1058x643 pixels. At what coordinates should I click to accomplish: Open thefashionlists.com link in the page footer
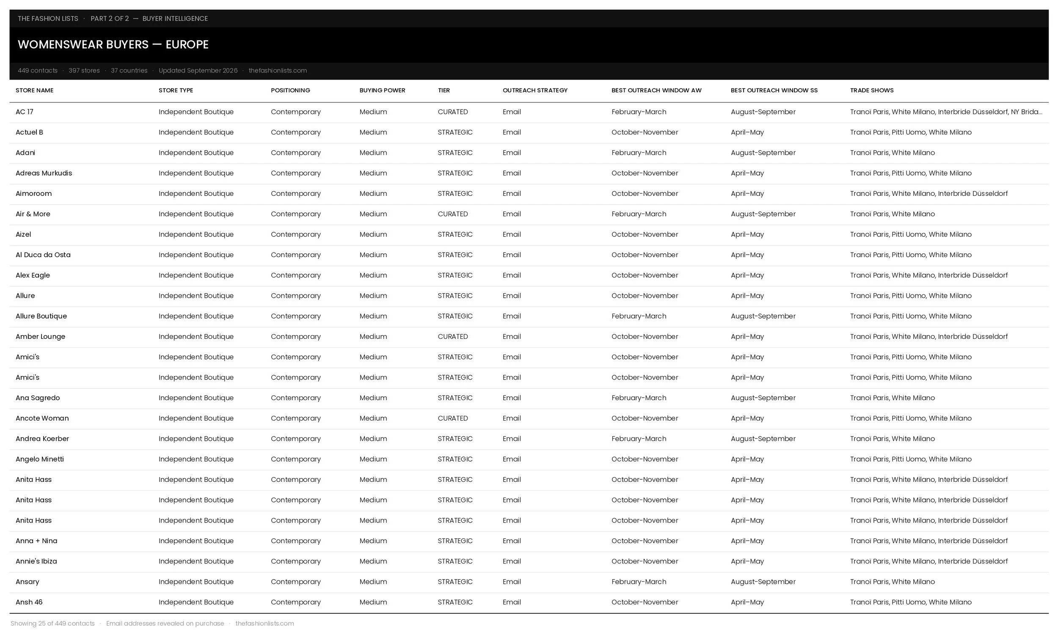click(x=264, y=623)
